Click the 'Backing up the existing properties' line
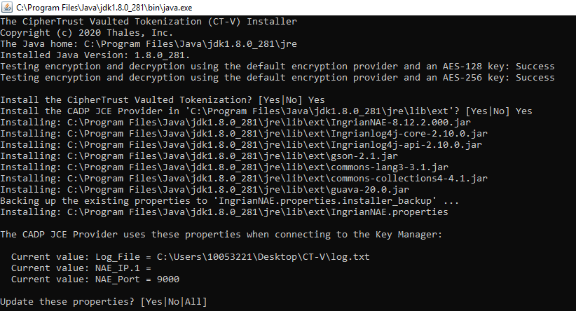The height and width of the screenshot is (311, 576). [229, 201]
